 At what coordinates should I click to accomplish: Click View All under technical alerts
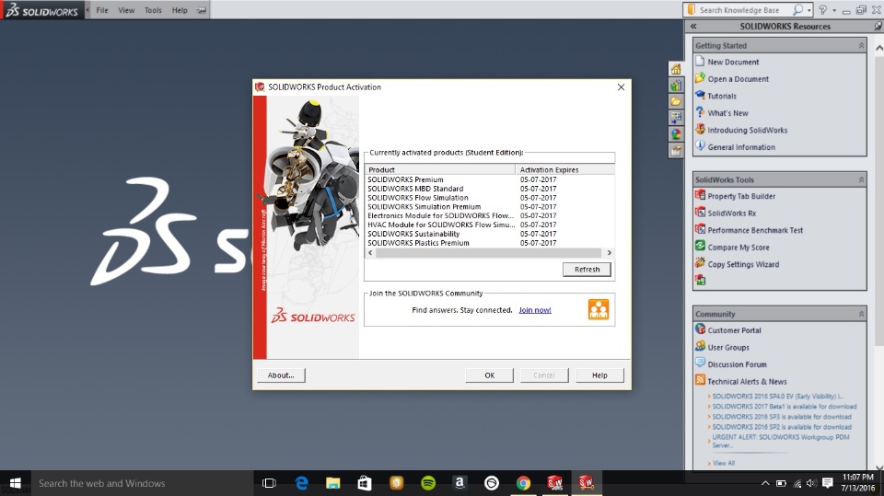724,463
